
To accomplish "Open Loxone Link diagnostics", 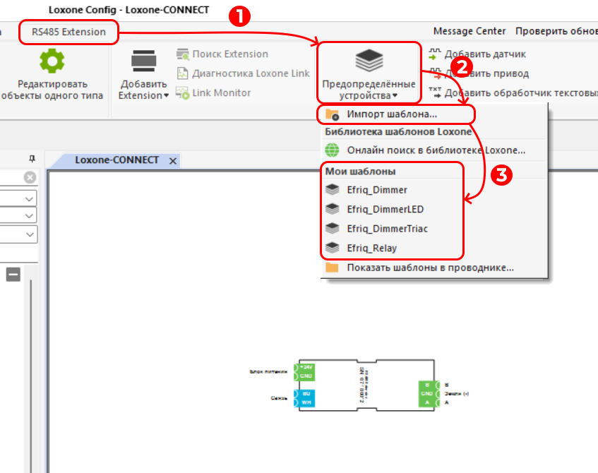I will [183, 73].
